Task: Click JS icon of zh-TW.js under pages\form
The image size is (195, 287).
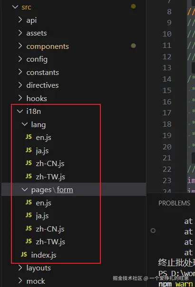Action: (x=29, y=241)
